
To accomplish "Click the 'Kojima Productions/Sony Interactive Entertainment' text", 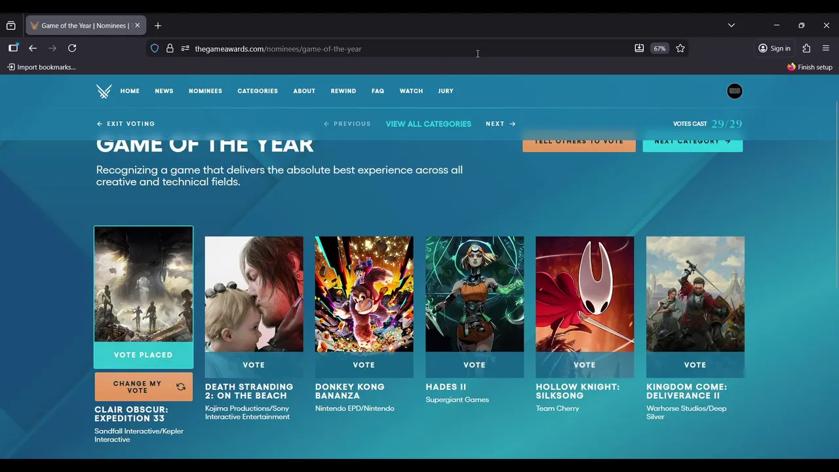I will (247, 412).
